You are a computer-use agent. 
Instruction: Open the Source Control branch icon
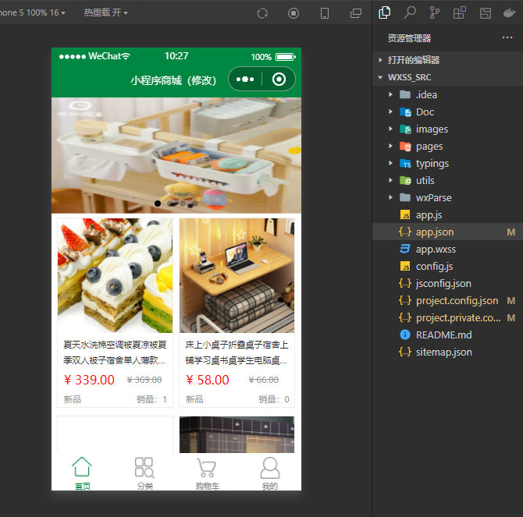pos(434,12)
